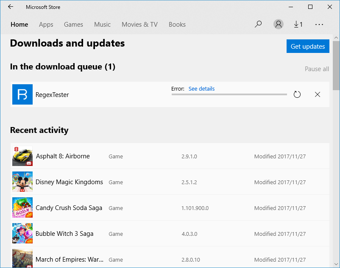Switch to the Movies & TV tab

tap(139, 25)
